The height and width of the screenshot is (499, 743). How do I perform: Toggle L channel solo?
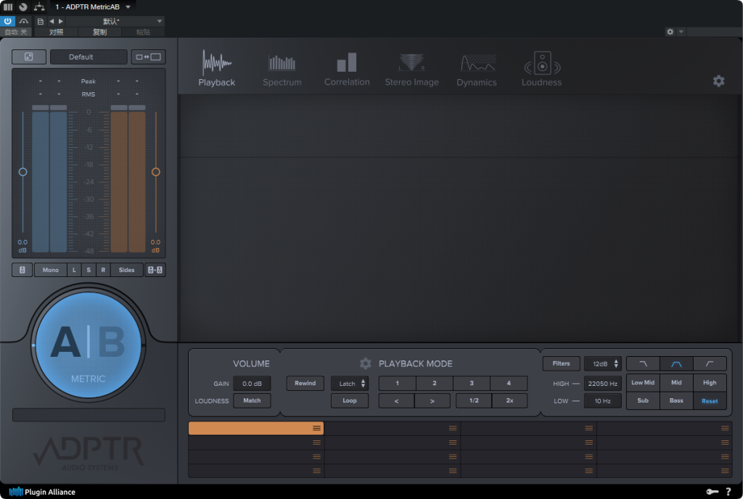[74, 270]
